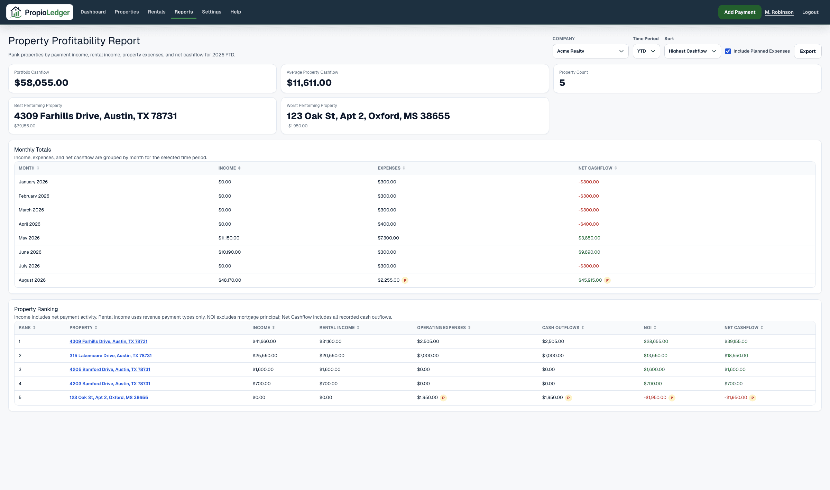The height and width of the screenshot is (490, 830).
Task: Select the May 2026 month cell
Action: pyautogui.click(x=29, y=238)
